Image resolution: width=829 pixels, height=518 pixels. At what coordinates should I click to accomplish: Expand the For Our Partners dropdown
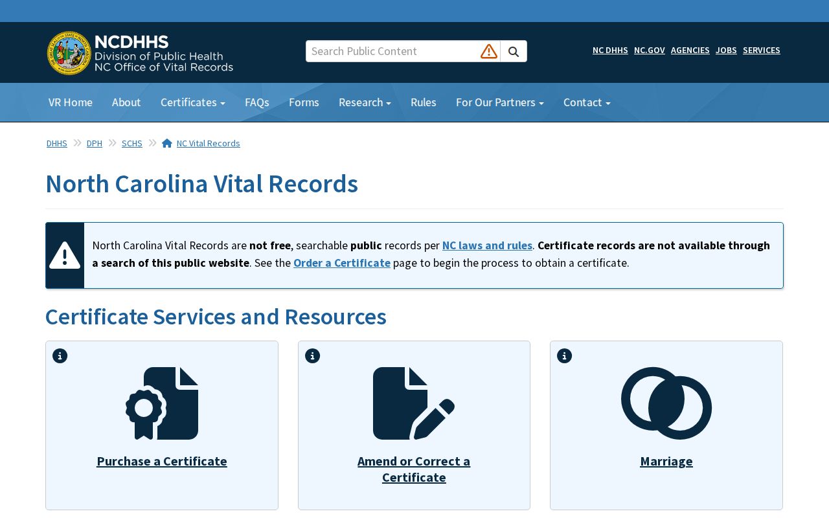pyautogui.click(x=500, y=102)
